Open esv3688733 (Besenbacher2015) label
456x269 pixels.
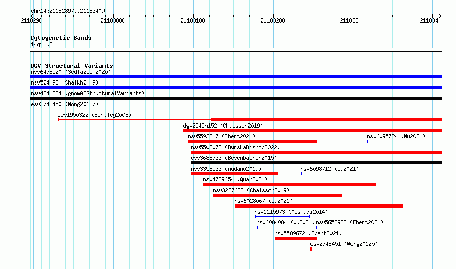[x=234, y=158]
